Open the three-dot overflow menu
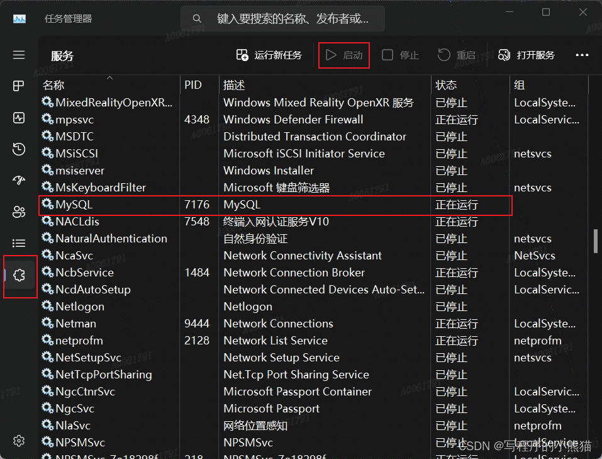602x459 pixels. pos(581,55)
